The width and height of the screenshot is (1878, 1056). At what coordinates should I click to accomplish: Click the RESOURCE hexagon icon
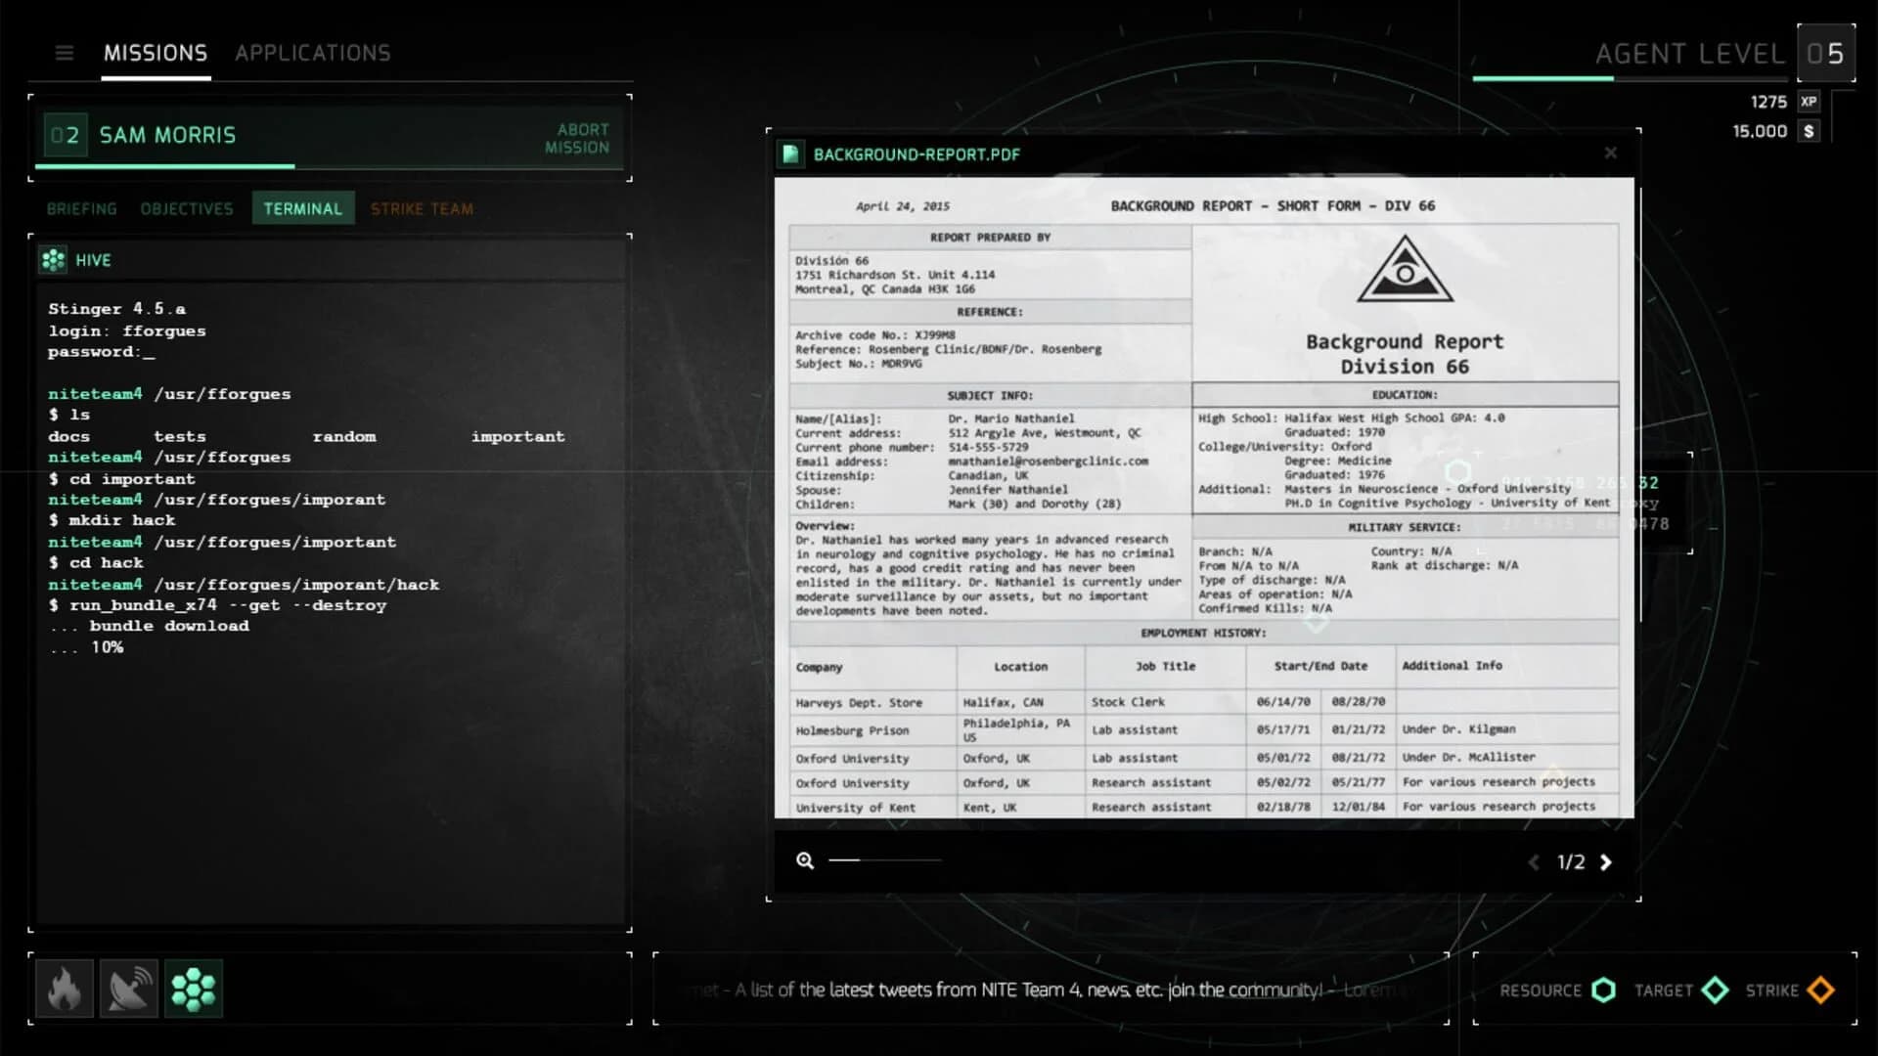[x=1604, y=990]
